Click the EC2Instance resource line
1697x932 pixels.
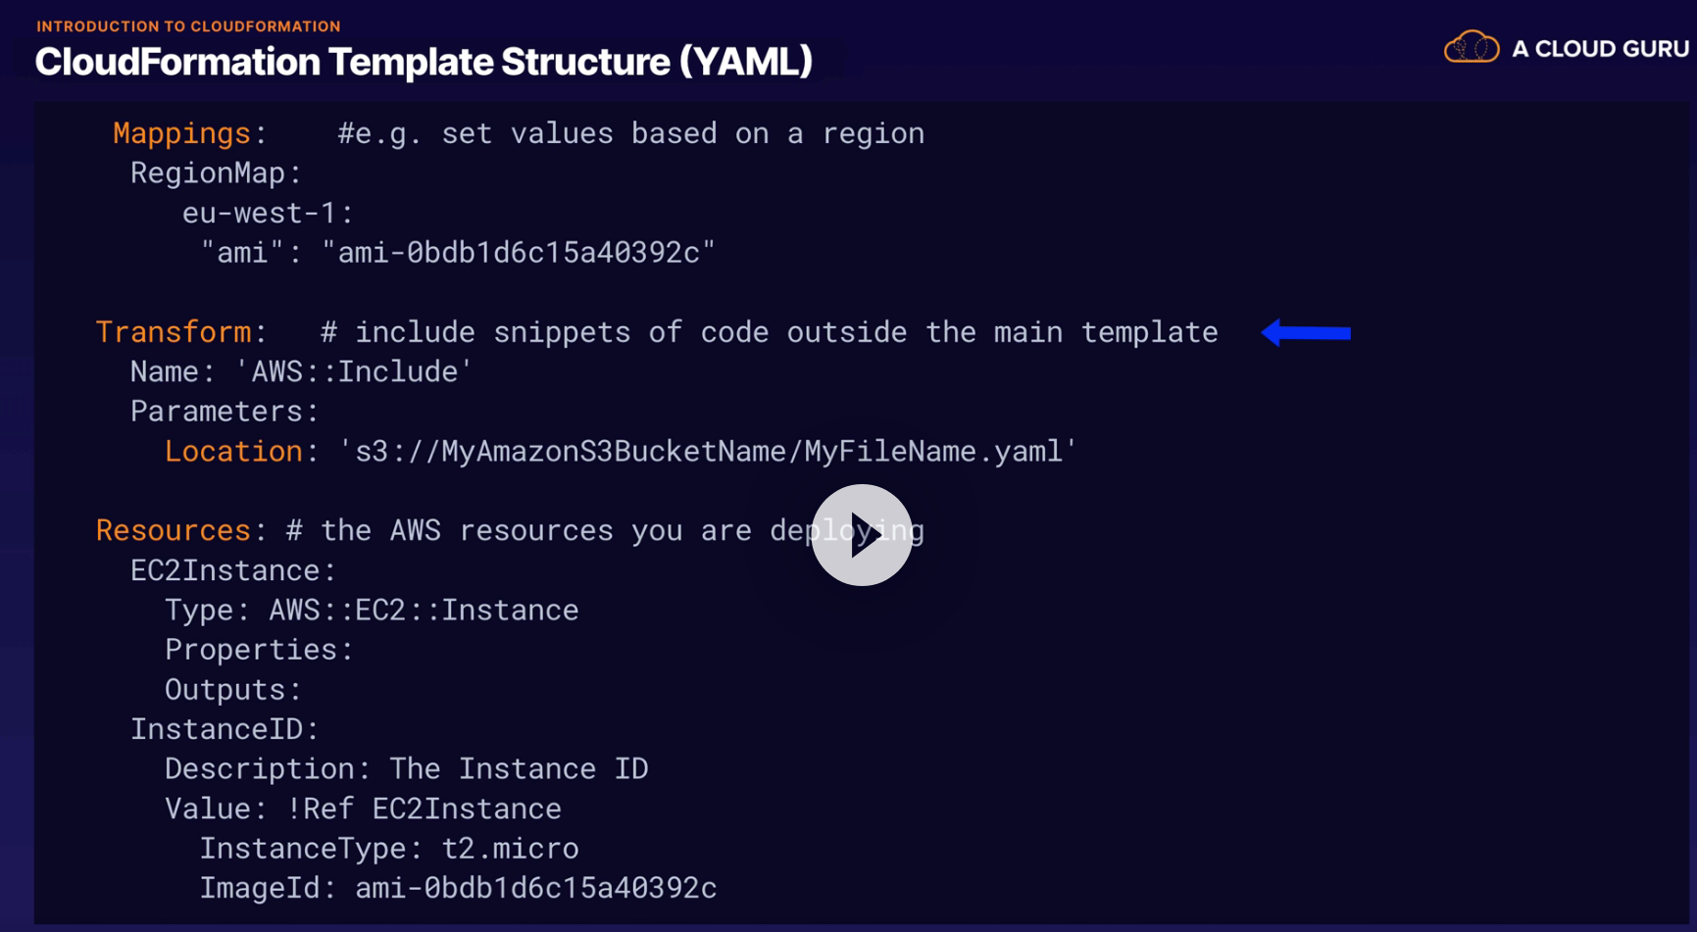pyautogui.click(x=232, y=570)
